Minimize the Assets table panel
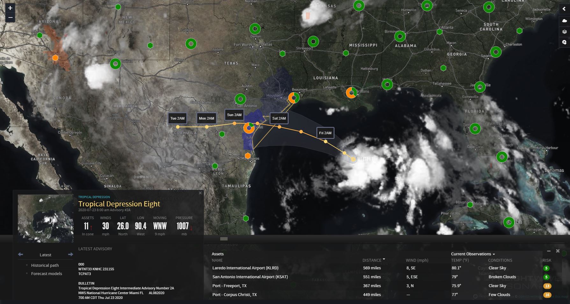The height and width of the screenshot is (304, 570). (x=549, y=251)
